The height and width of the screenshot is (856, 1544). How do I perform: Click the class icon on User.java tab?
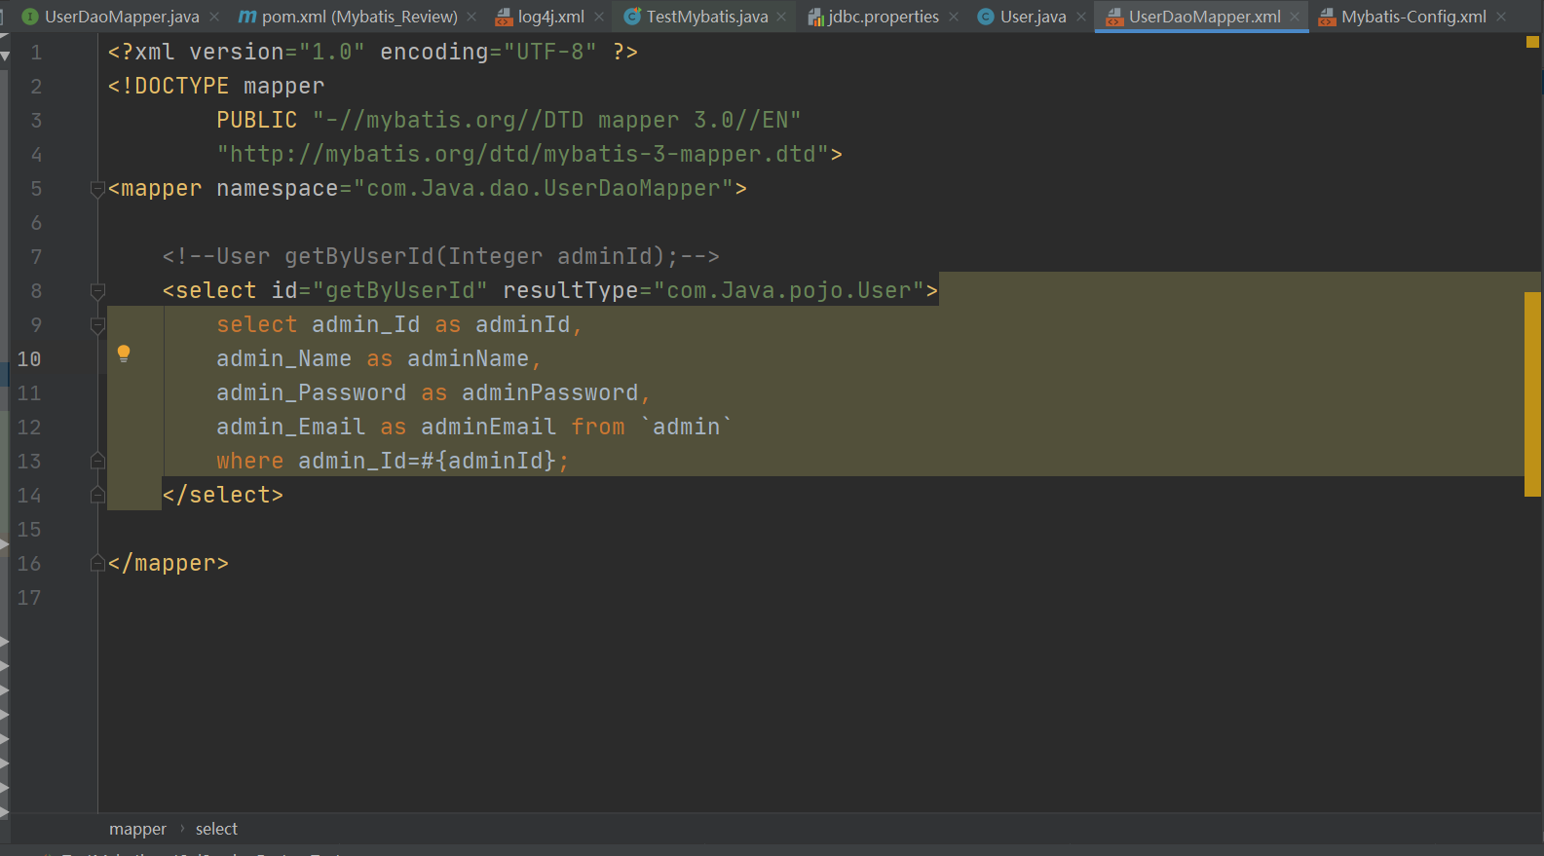coord(986,17)
